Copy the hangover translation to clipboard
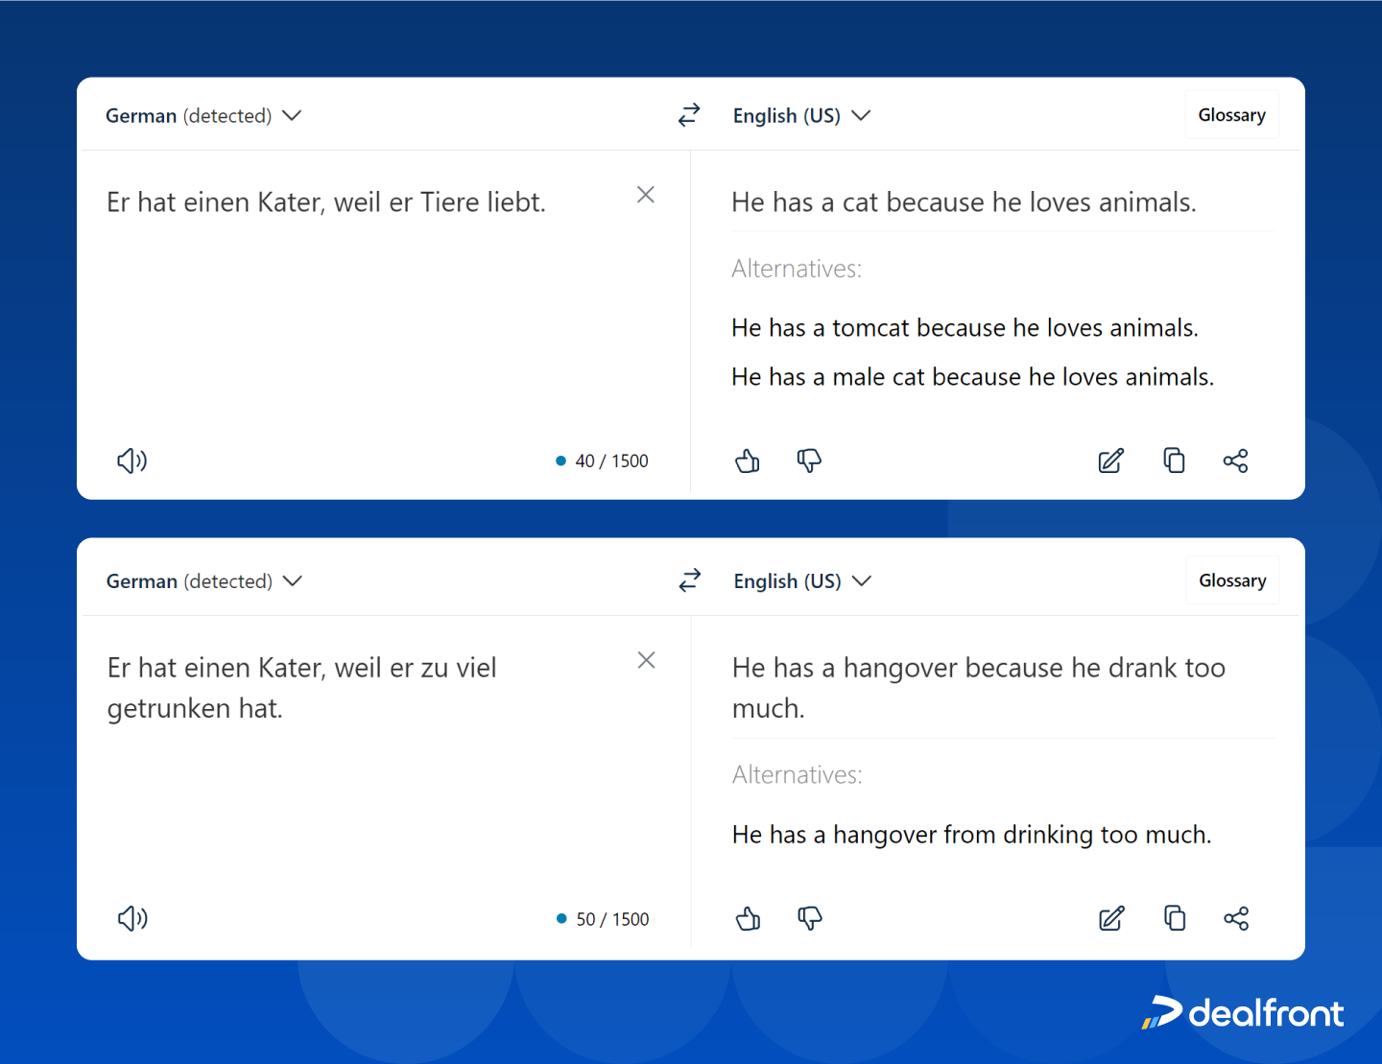 pyautogui.click(x=1174, y=918)
